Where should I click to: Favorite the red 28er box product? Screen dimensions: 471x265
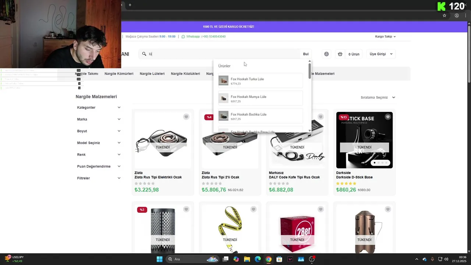(x=321, y=209)
